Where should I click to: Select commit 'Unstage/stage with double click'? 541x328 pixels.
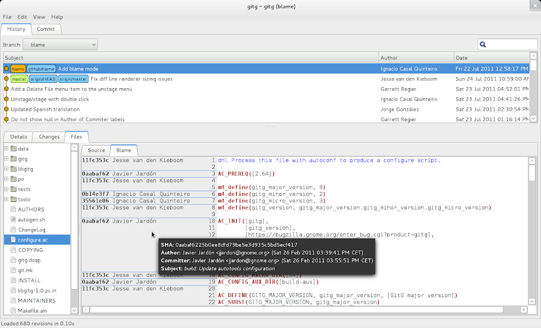pos(266,99)
